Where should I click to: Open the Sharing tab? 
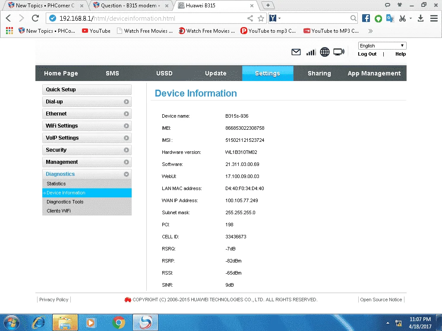pyautogui.click(x=319, y=73)
